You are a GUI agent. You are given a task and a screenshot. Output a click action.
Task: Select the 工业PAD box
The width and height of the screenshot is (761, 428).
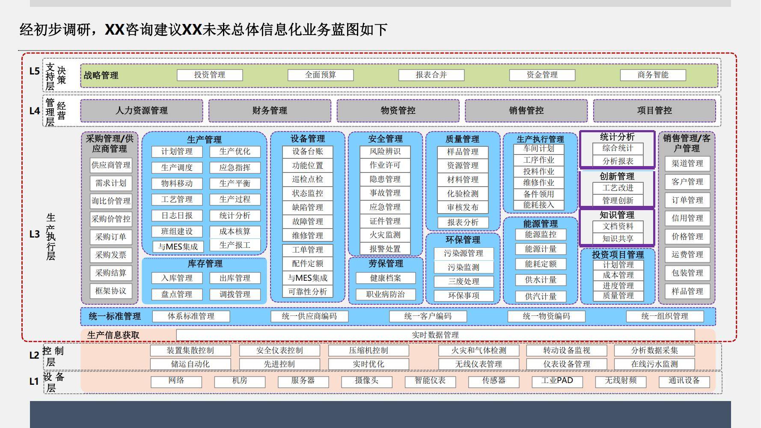[x=557, y=381]
